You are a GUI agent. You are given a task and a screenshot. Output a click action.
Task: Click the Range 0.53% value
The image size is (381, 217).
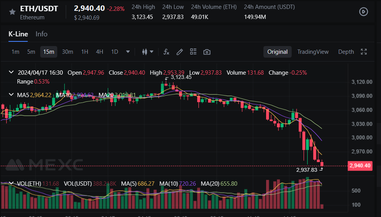pos(42,82)
